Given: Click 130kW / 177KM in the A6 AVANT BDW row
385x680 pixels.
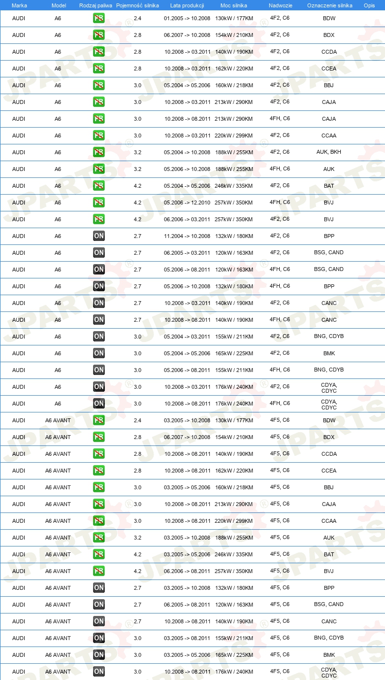Looking at the screenshot, I should pyautogui.click(x=234, y=421).
